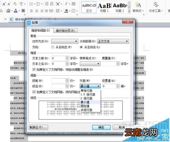This screenshot has height=142, width=170.
Task: Center align text in ribbon
Action: 37,11
